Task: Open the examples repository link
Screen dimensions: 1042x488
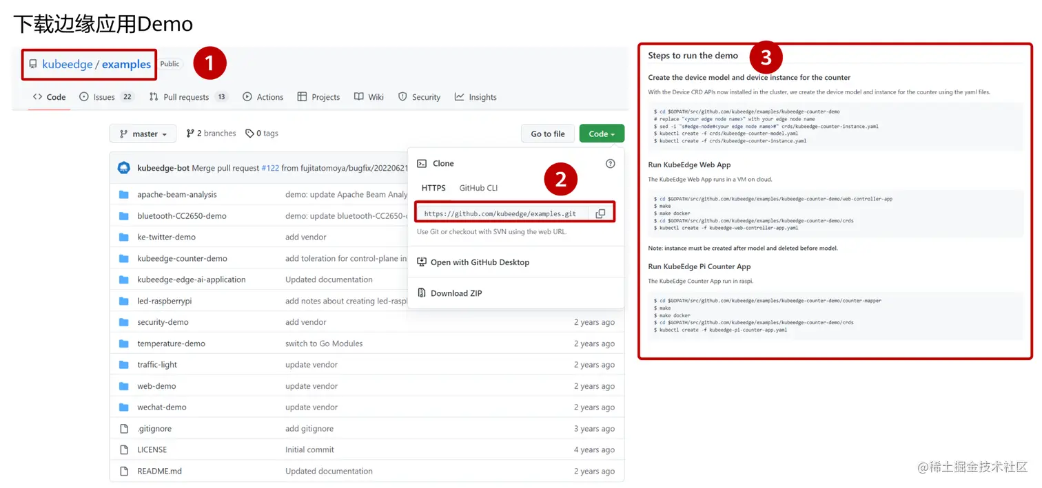Action: 126,64
